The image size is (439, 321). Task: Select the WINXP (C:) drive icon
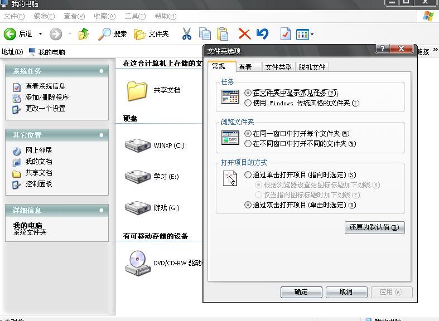click(138, 145)
